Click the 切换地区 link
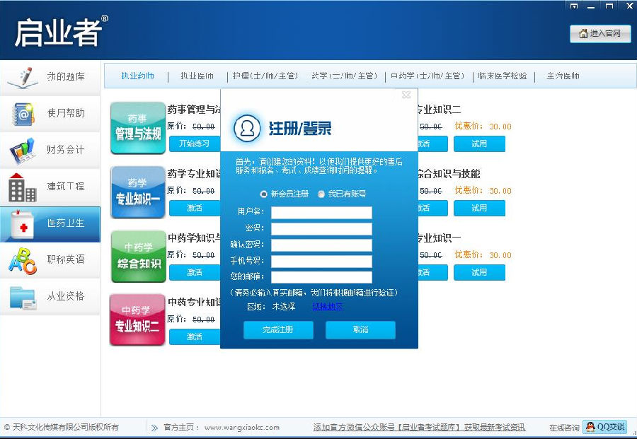 327,307
